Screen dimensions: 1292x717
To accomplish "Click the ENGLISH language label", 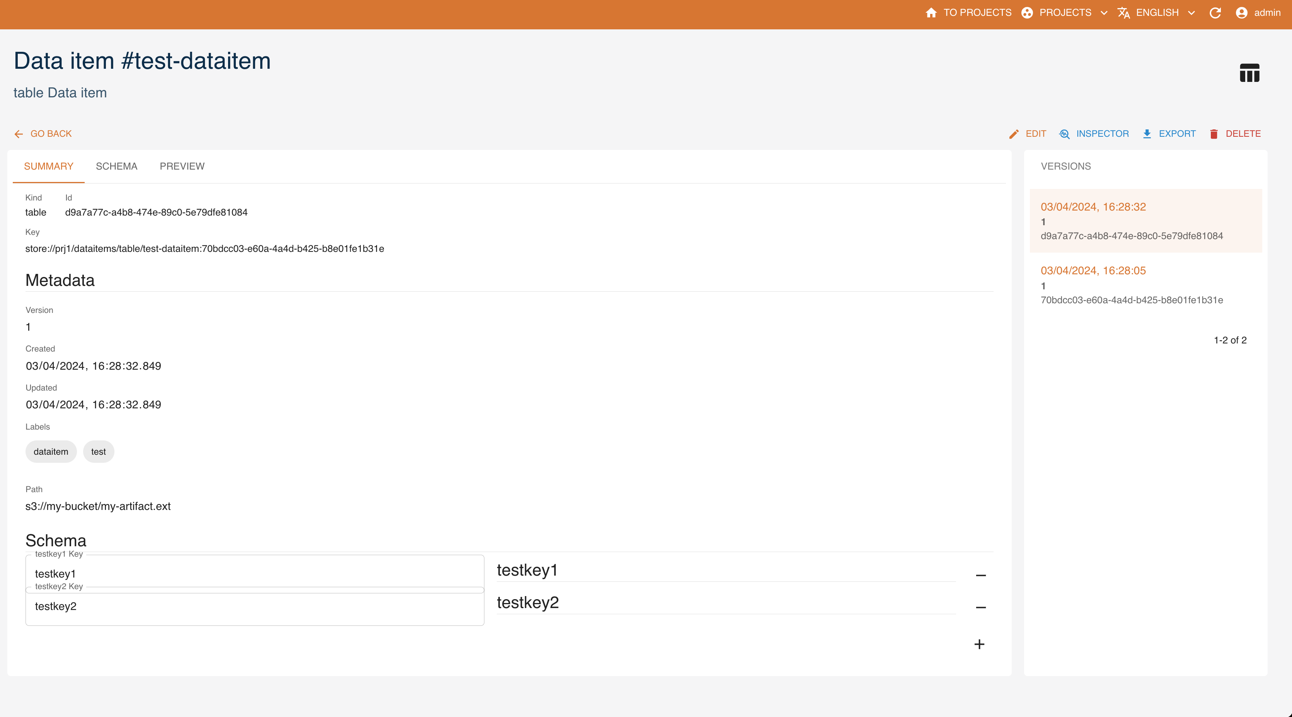I will click(x=1157, y=12).
